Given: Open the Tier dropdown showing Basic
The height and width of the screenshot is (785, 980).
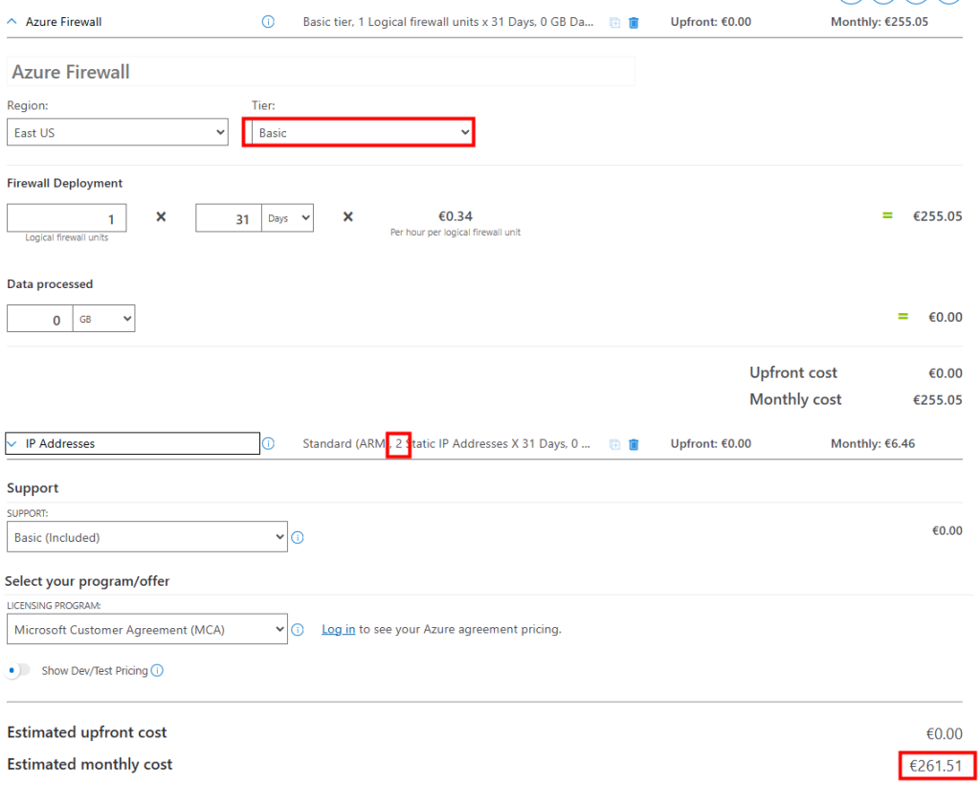Looking at the screenshot, I should 361,132.
